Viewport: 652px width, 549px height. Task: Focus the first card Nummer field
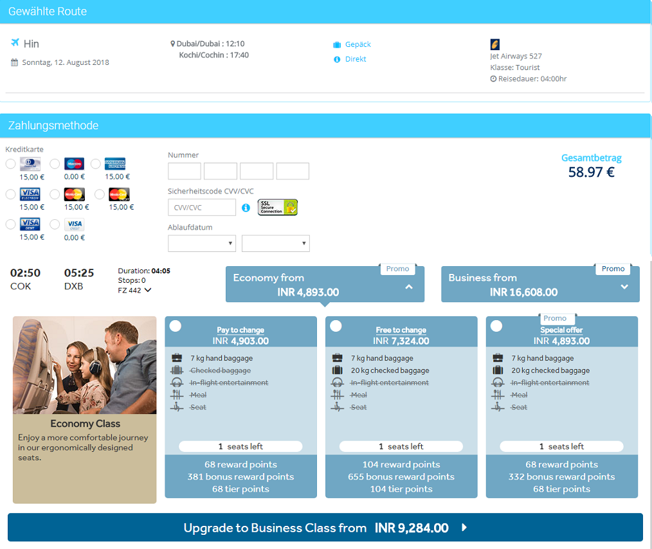184,171
